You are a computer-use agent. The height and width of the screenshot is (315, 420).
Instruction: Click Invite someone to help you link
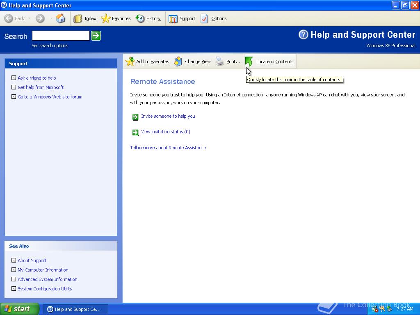[168, 116]
